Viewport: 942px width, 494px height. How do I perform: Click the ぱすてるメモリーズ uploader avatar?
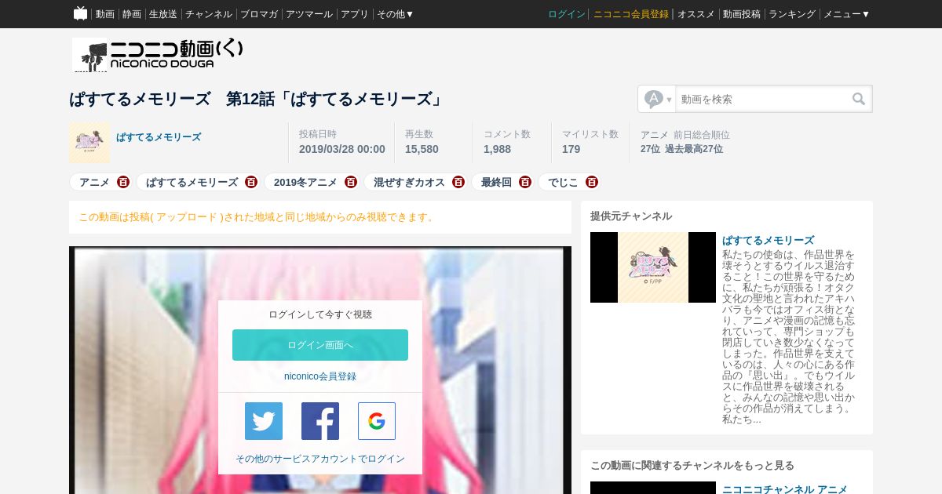coord(89,143)
